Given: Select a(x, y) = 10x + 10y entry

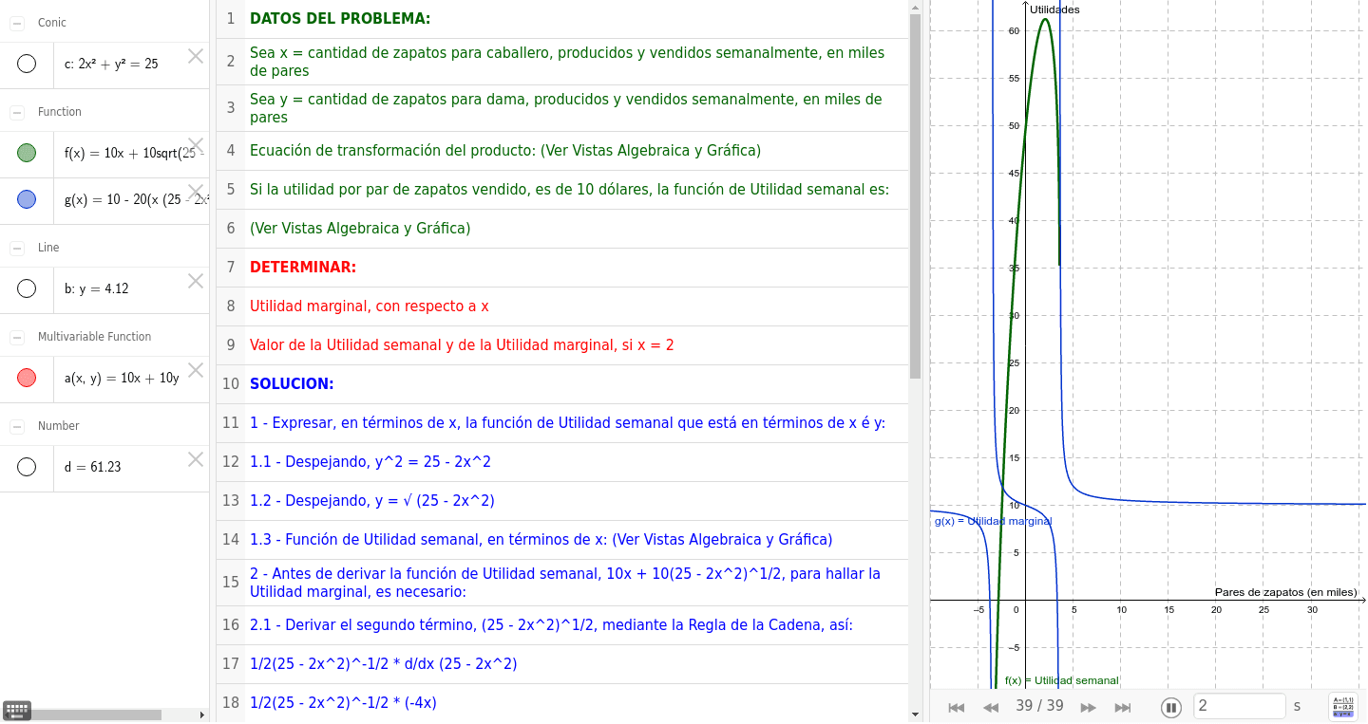Looking at the screenshot, I should coord(122,379).
